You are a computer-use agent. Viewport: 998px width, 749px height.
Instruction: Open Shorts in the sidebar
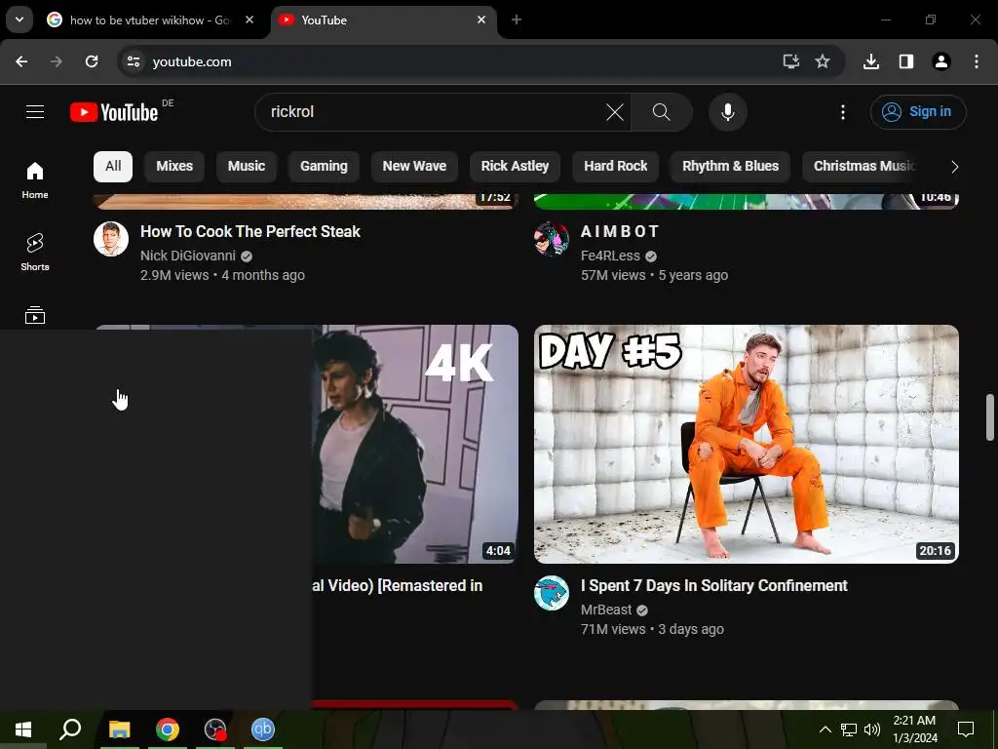tap(35, 253)
